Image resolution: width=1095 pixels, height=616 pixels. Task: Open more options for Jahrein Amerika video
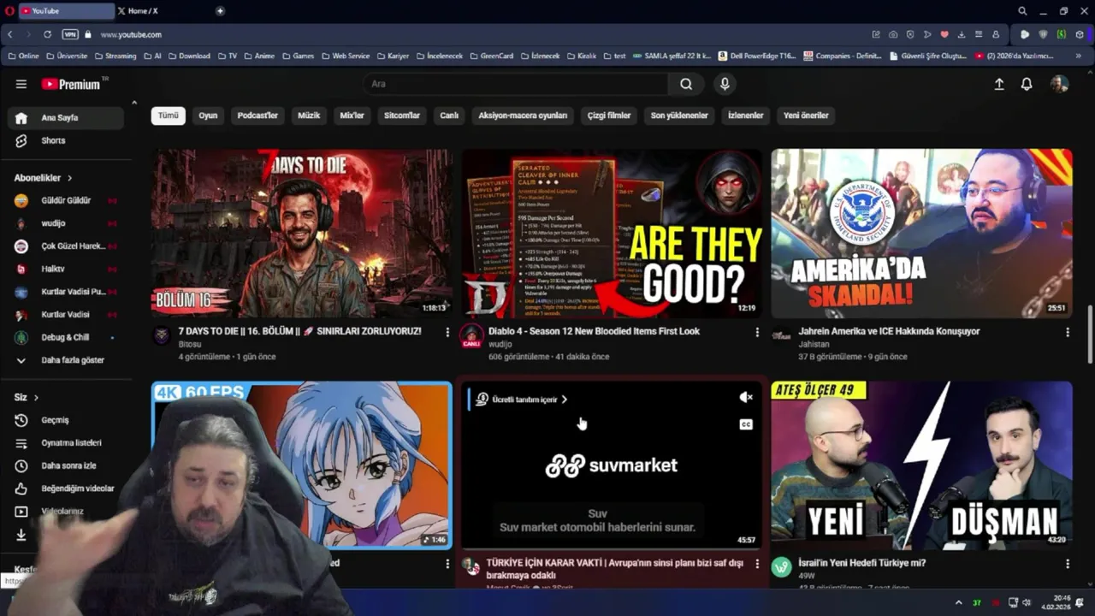click(x=1067, y=332)
